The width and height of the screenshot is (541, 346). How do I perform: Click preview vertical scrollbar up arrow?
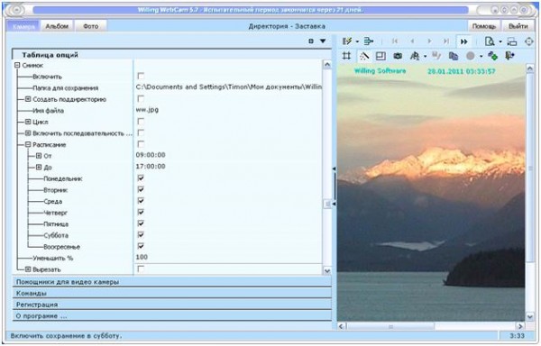[529, 68]
